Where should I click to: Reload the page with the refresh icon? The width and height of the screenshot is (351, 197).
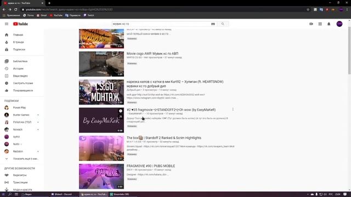(x=16, y=10)
